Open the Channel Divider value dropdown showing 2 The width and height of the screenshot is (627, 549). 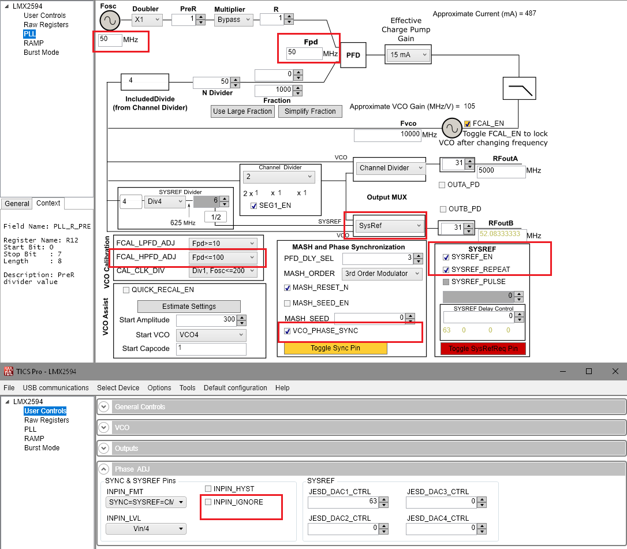click(x=279, y=177)
